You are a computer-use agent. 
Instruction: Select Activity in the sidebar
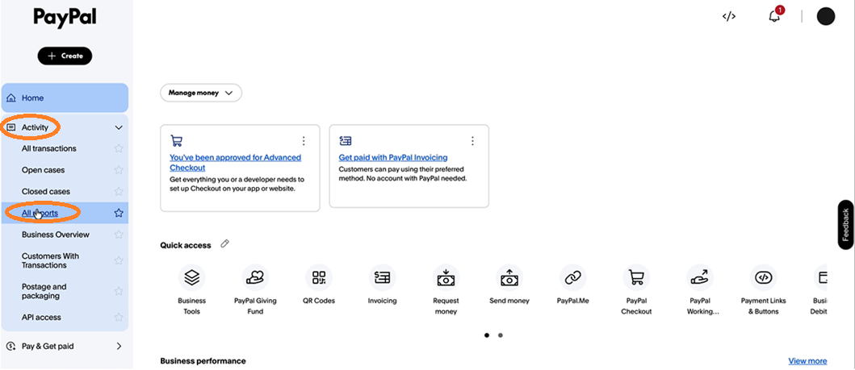click(35, 127)
